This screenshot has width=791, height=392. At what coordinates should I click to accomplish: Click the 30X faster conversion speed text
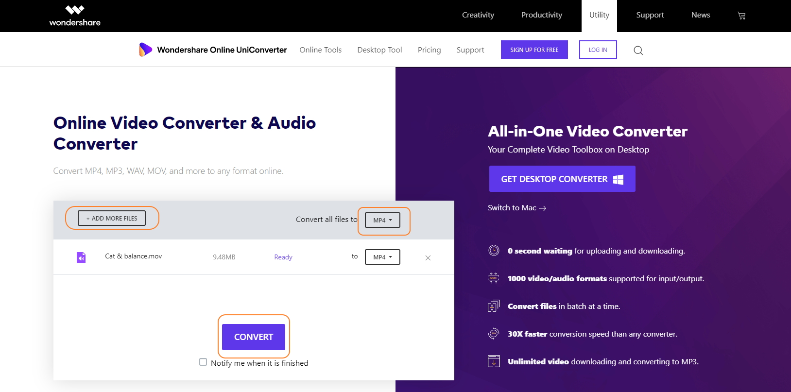point(592,334)
